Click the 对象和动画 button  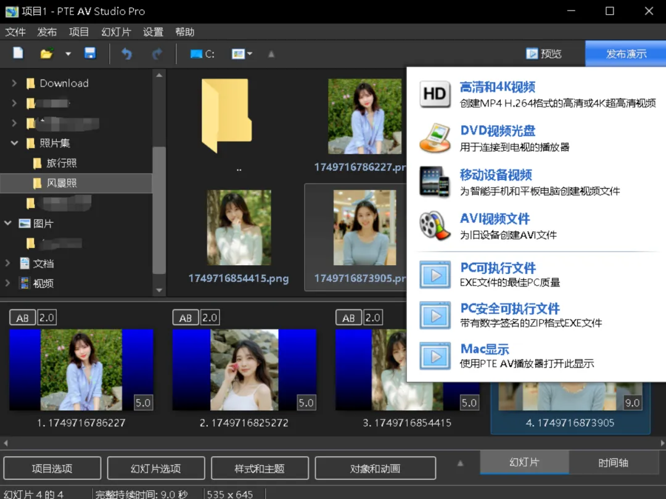pyautogui.click(x=375, y=468)
